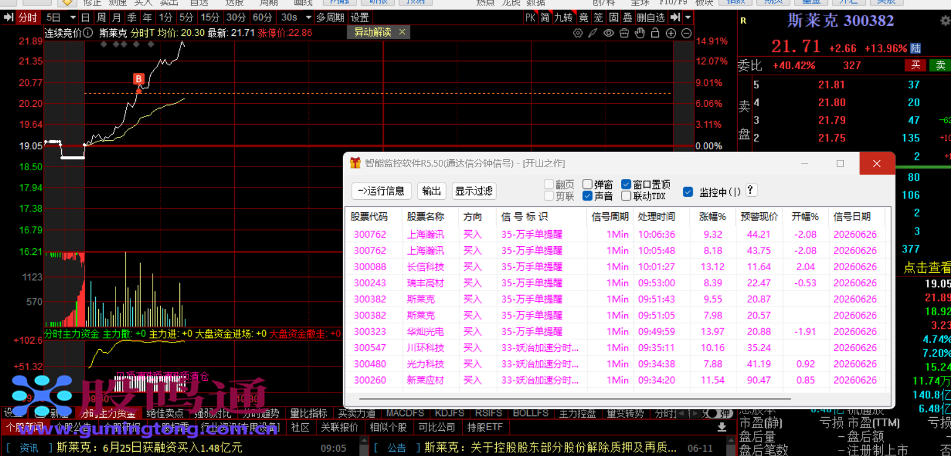Switch to 周 weekly period
The height and width of the screenshot is (456, 951).
[101, 17]
